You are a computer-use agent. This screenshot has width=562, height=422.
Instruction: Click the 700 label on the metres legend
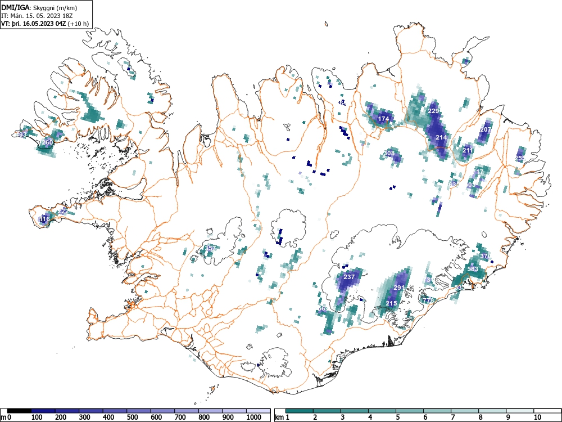point(180,417)
